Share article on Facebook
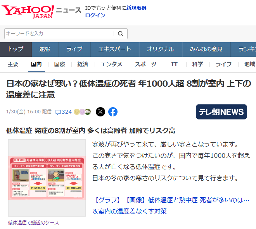The width and height of the screenshot is (256, 229). pos(113,112)
